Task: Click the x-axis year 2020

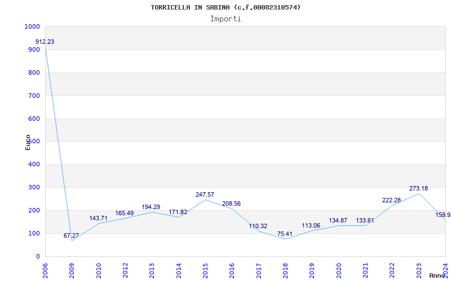Action: [x=339, y=271]
